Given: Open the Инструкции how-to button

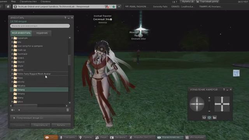Looking at the screenshot, I should pos(195,137).
